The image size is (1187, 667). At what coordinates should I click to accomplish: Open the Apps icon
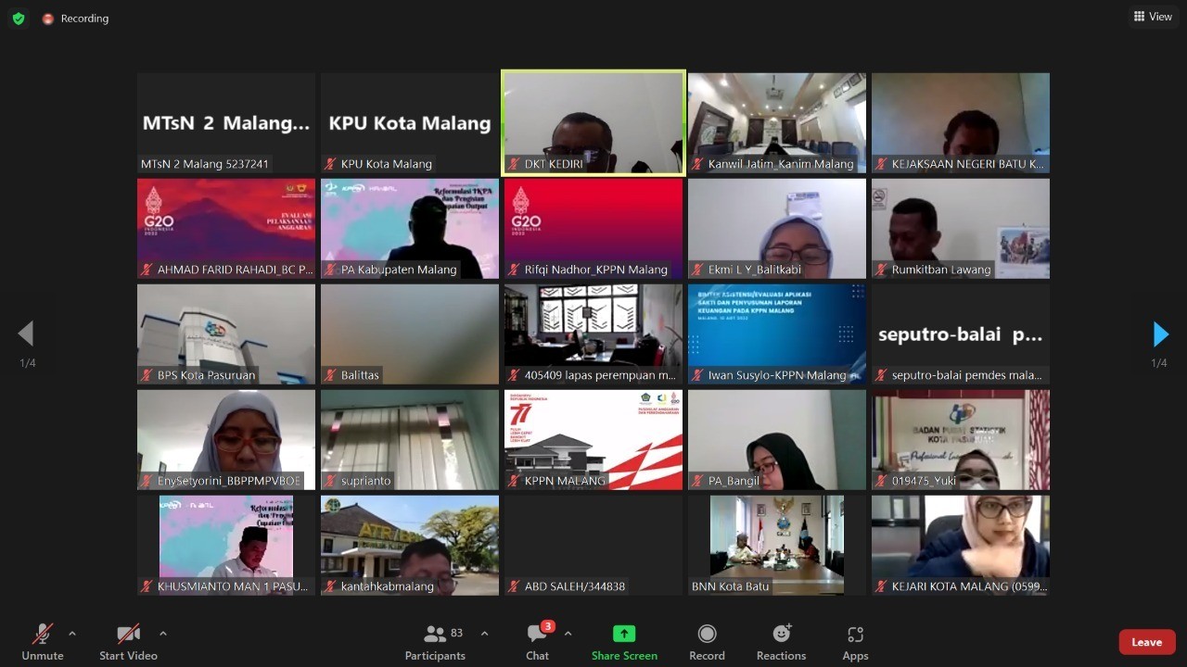coord(855,634)
